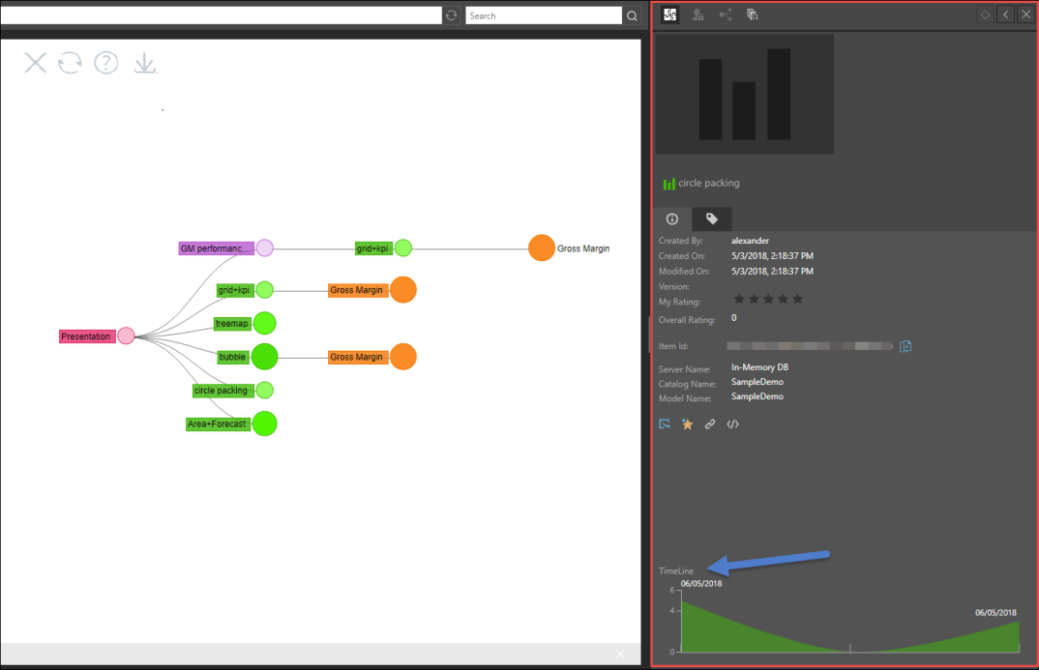1039x670 pixels.
Task: Select the info tab
Action: [672, 218]
